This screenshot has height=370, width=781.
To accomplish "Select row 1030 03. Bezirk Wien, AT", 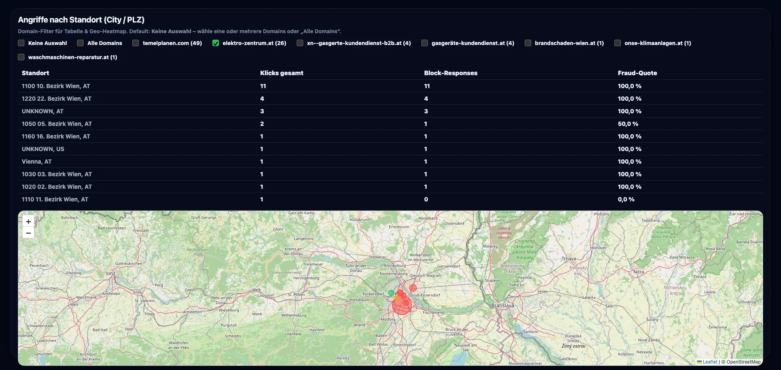I will click(390, 174).
